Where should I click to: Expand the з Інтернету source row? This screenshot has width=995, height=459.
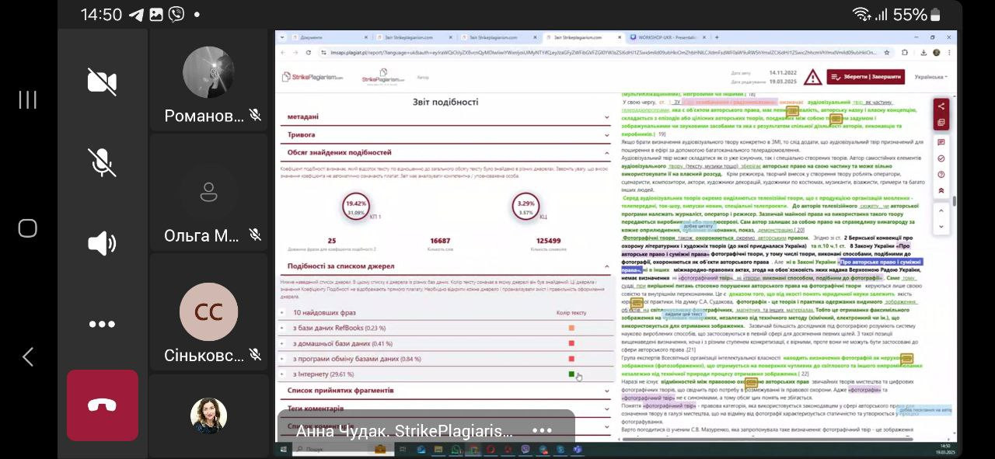282,374
